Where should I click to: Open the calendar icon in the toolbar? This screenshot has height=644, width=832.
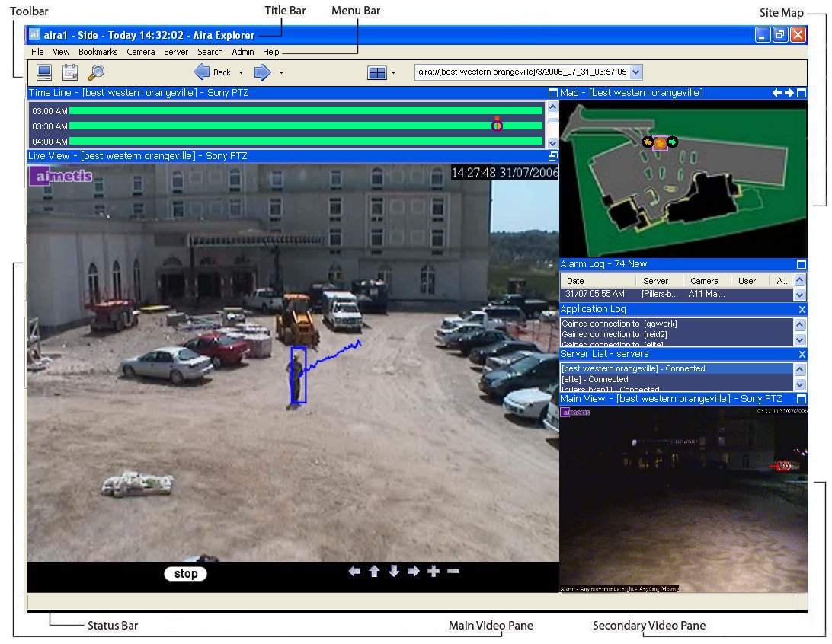pos(70,72)
